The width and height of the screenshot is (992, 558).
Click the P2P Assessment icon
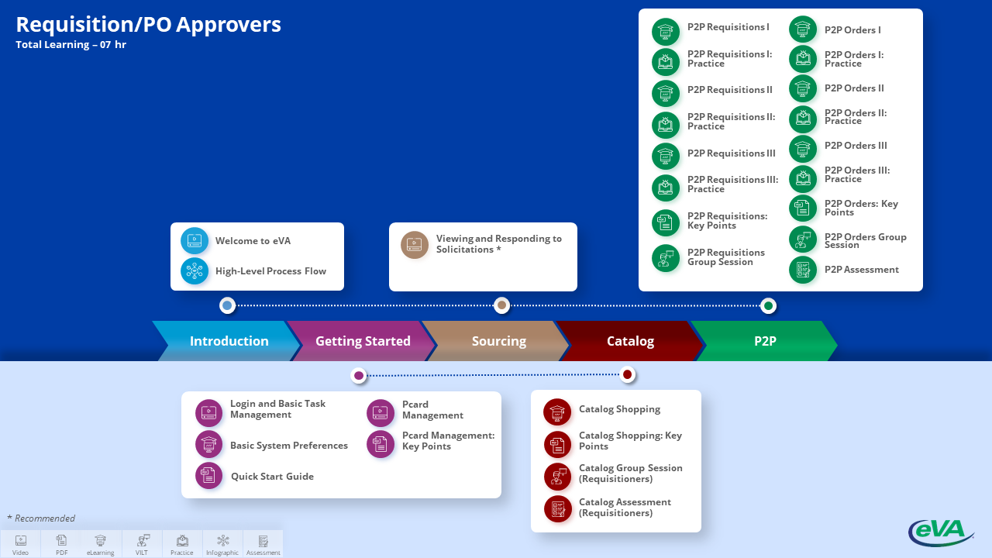tap(803, 270)
